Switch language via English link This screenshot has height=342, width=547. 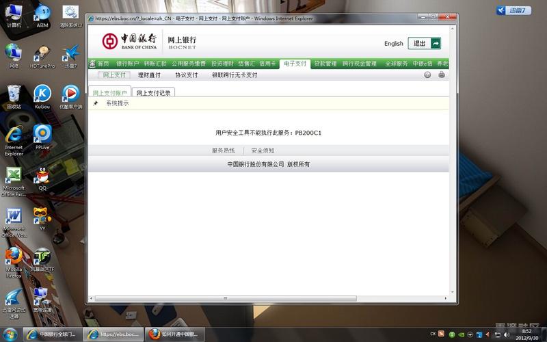coord(394,43)
